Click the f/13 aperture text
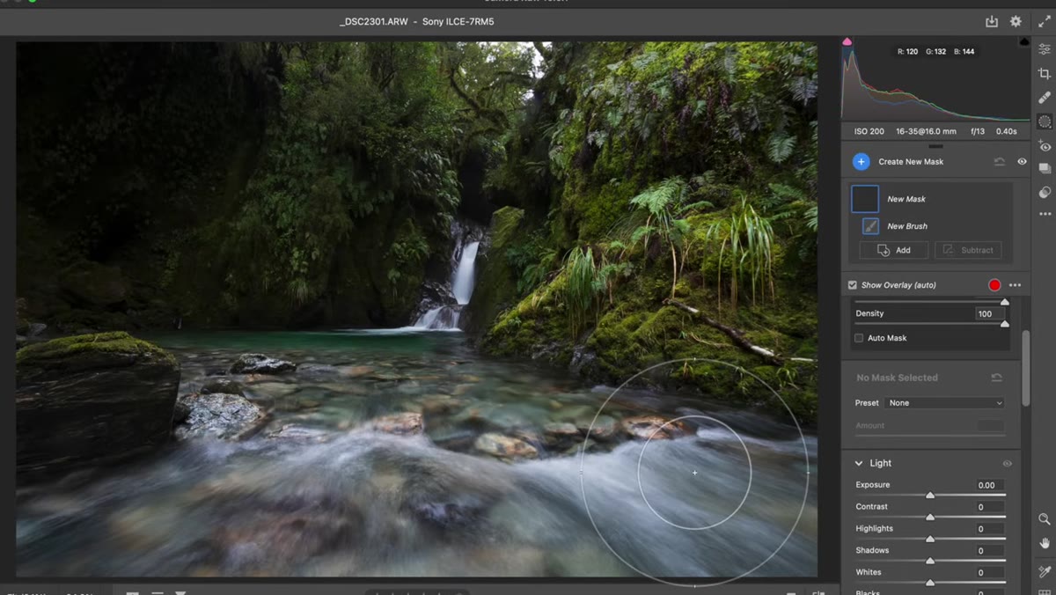Screen dimensions: 1056x595 click(978, 131)
